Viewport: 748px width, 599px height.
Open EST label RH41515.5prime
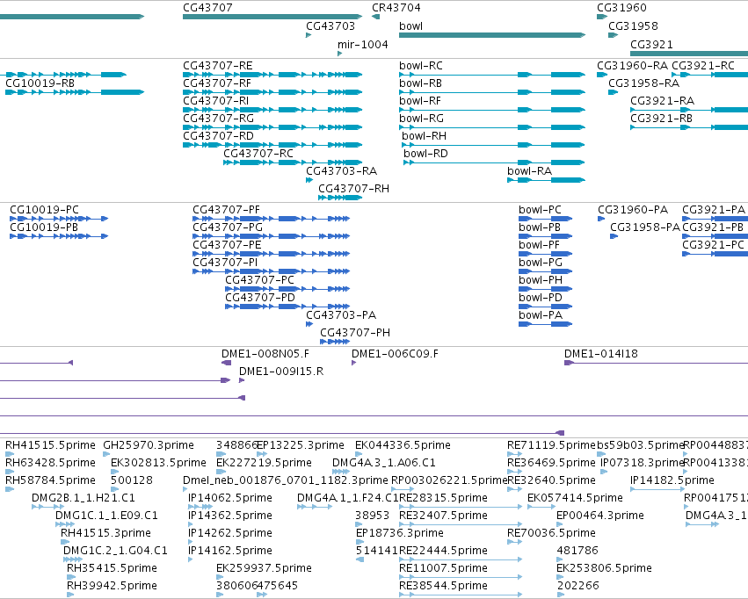(51, 445)
